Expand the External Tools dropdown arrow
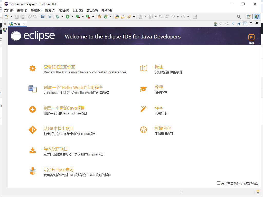The width and height of the screenshot is (263, 197). pyautogui.click(x=93, y=17)
